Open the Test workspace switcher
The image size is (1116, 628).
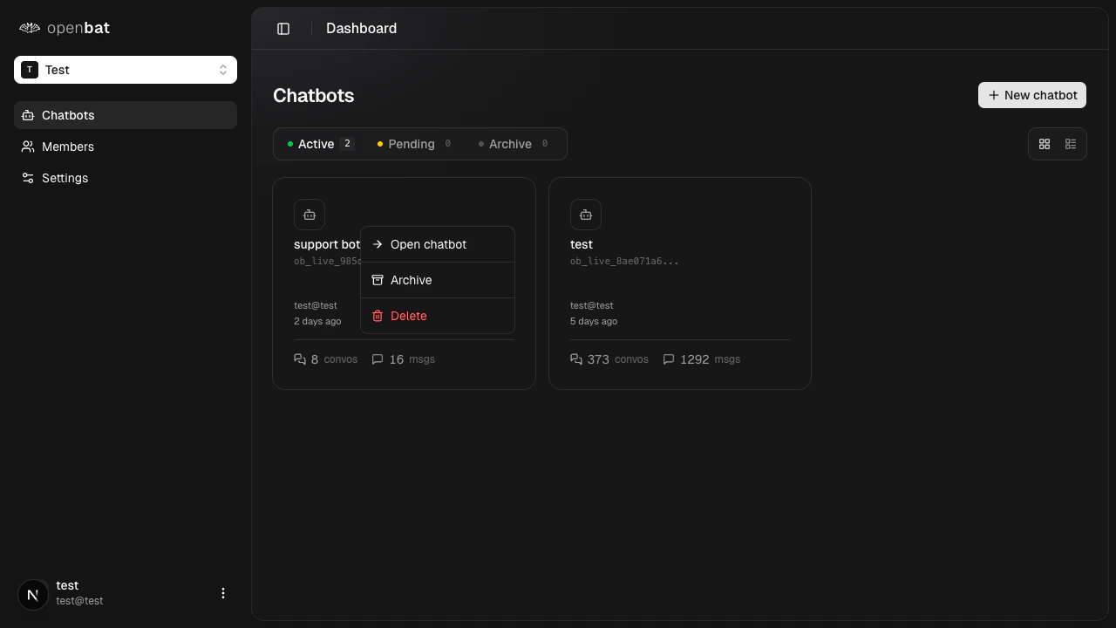tap(126, 70)
